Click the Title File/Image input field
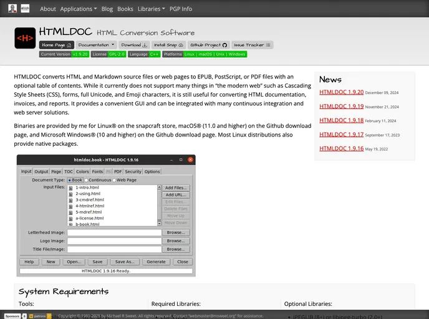This screenshot has height=319, width=429. click(114, 249)
